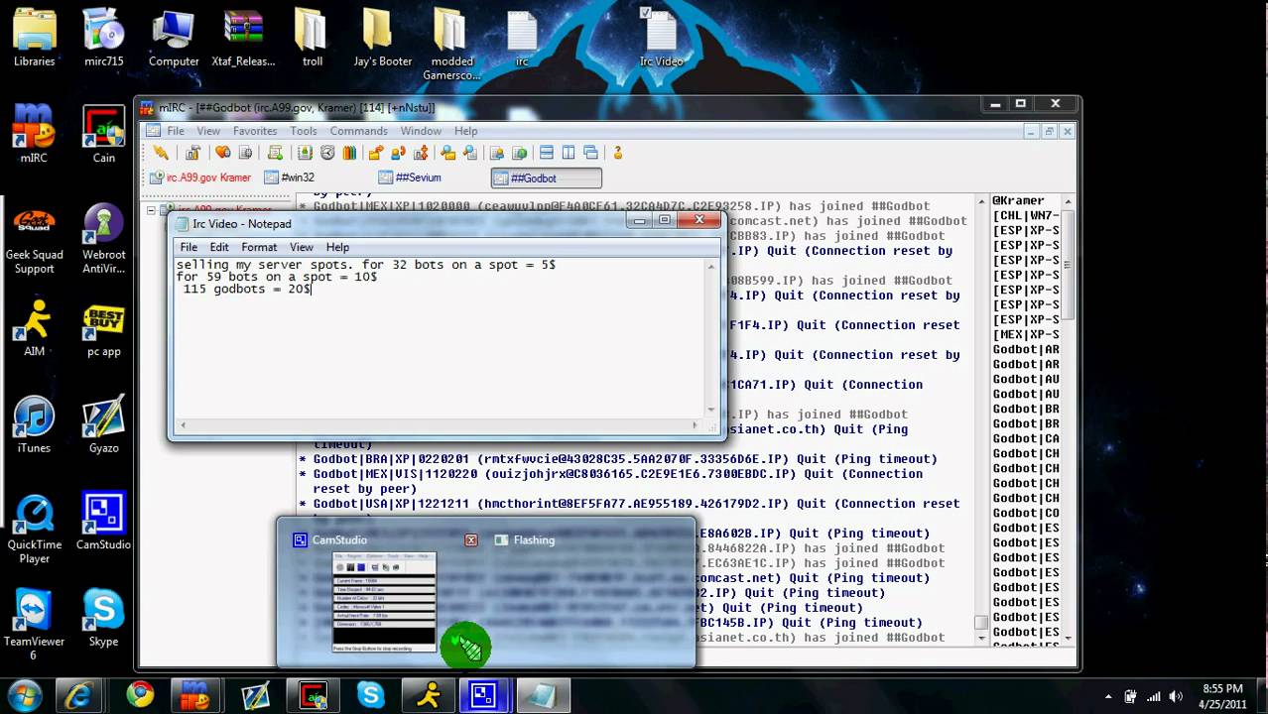
Task: Select the Flashing window in taskbar preview
Action: [534, 540]
